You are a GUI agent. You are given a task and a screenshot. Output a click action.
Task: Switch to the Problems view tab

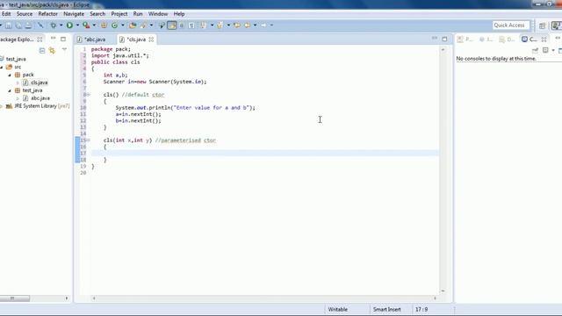tap(465, 39)
